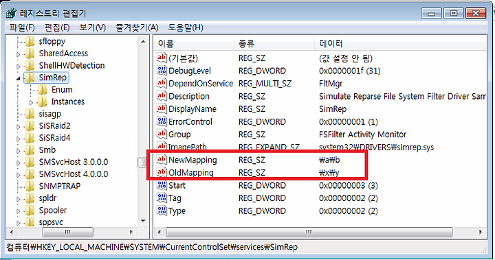Screen dimensions: 495x260
Task: Click the value pane horizontal scroll right arrow
Action: coord(481,233)
